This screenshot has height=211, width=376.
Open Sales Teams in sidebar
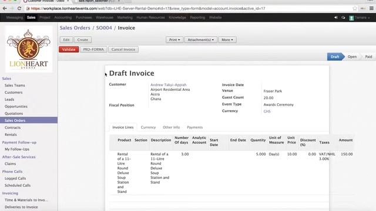(x=15, y=86)
